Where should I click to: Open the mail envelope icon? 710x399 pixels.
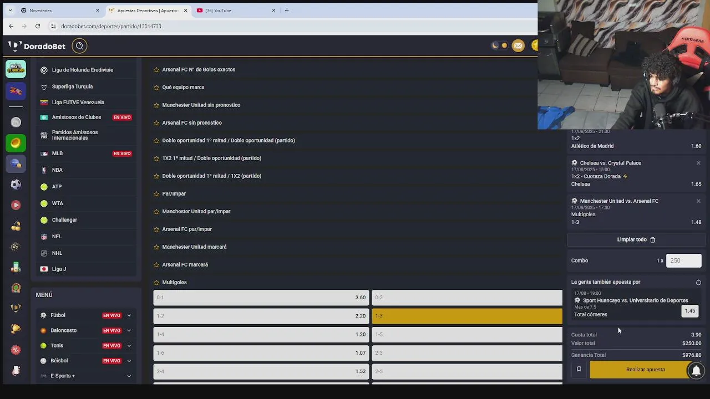pyautogui.click(x=518, y=46)
